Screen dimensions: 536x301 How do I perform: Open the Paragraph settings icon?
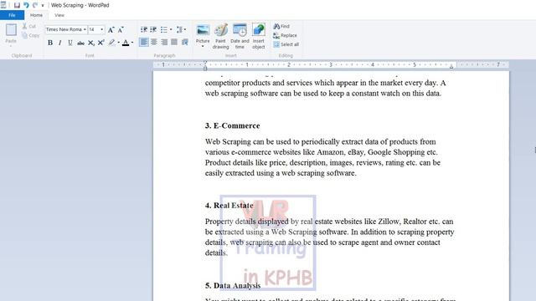(x=185, y=42)
